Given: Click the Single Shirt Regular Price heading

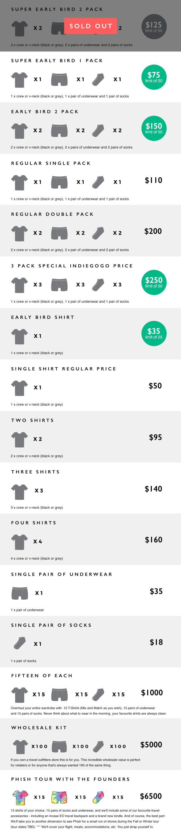Looking at the screenshot, I should coord(63,369).
